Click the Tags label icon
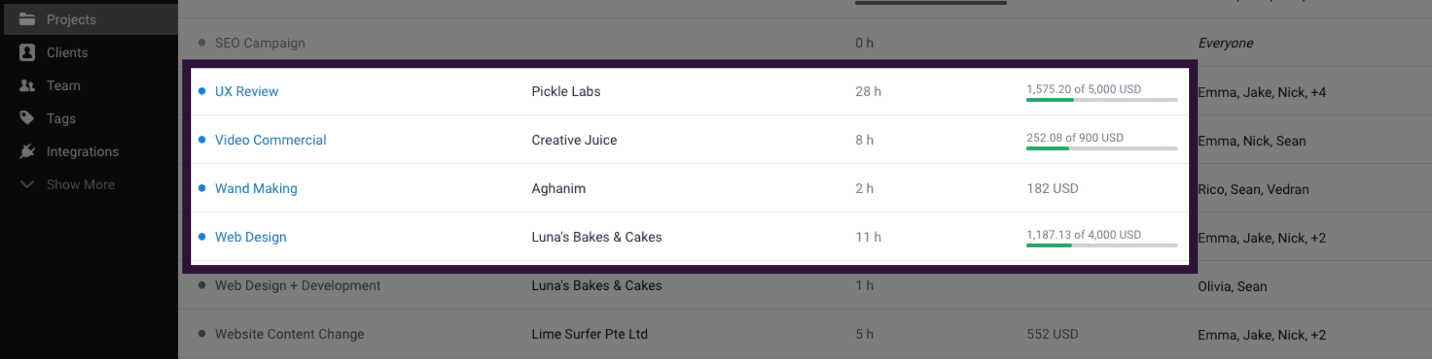The image size is (1432, 359). pos(27,118)
